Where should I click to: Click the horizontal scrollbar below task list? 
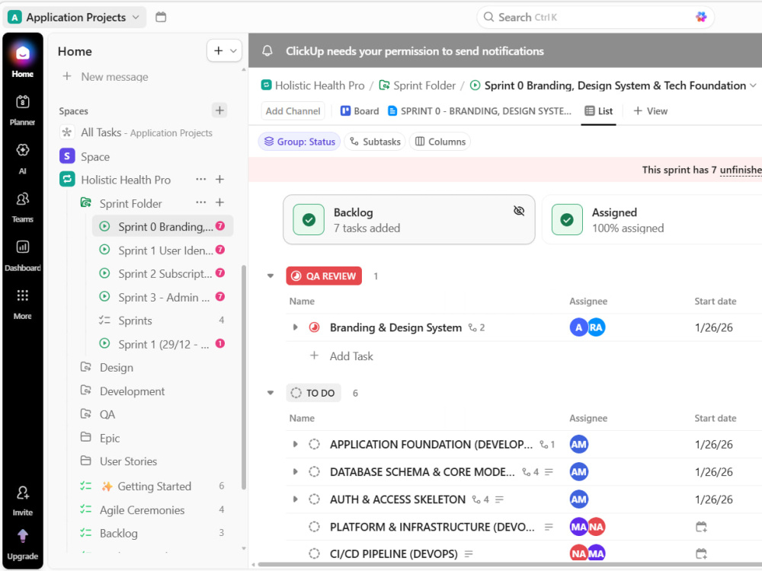pos(511,565)
